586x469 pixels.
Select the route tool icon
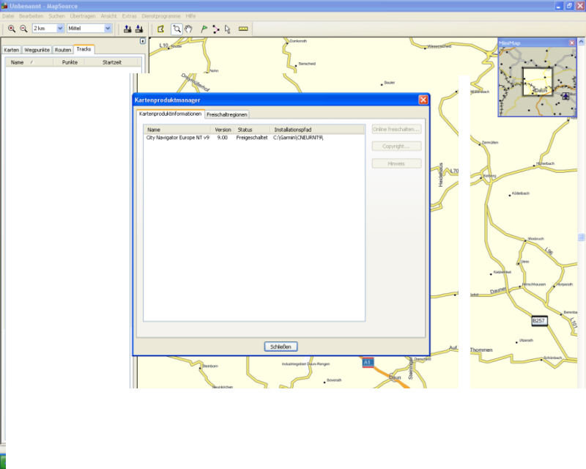tap(215, 29)
